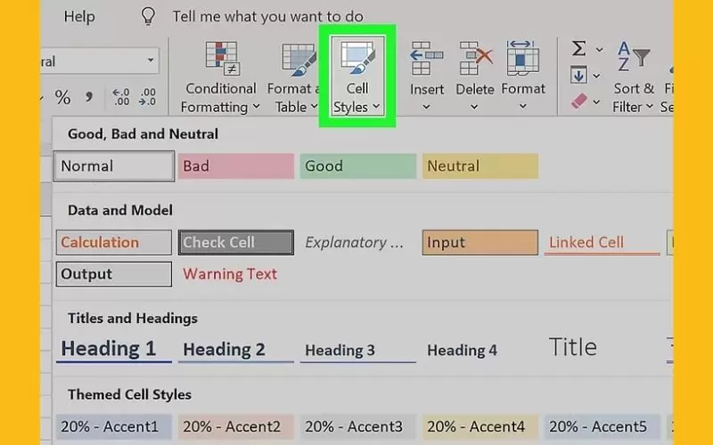
Task: Select the 20% - Accent2 style
Action: pyautogui.click(x=236, y=427)
